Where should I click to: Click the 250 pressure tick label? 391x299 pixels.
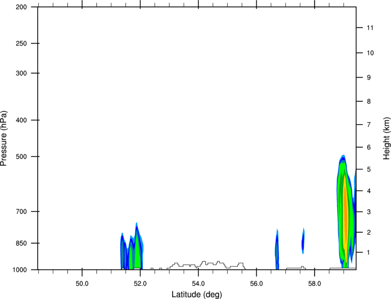(x=22, y=43)
